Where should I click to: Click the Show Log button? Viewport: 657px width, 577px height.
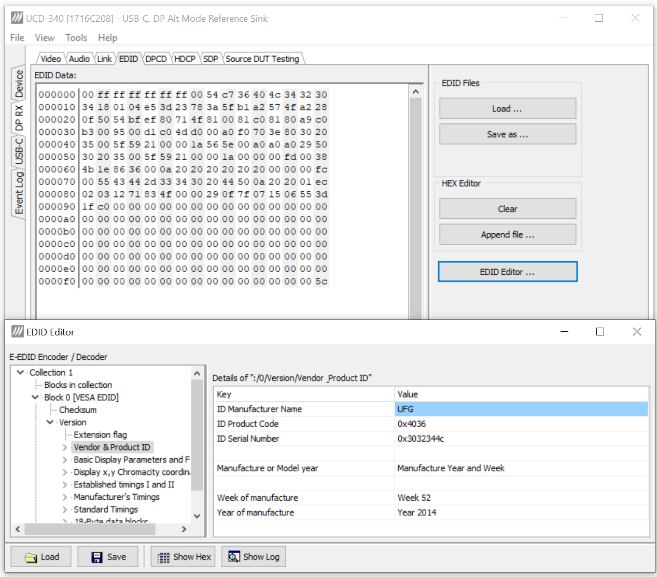point(254,557)
